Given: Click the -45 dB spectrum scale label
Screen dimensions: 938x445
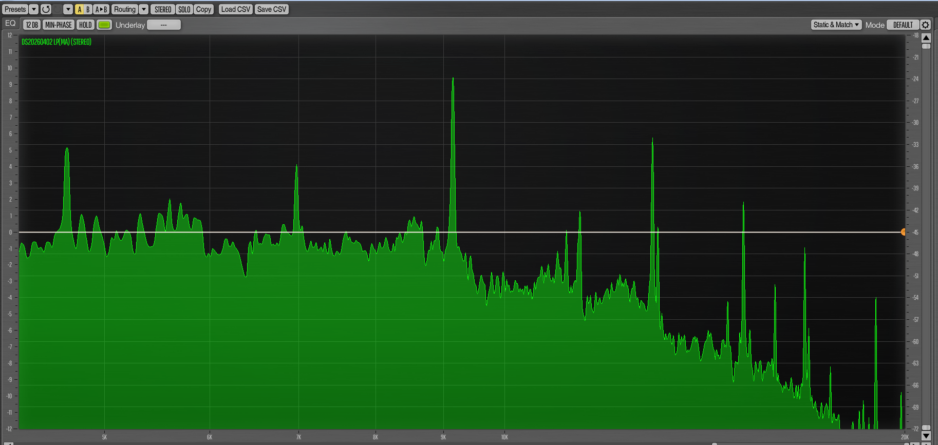Looking at the screenshot, I should [915, 233].
